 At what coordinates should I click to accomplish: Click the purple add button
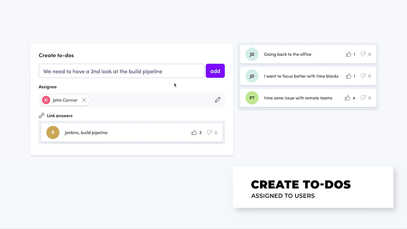[x=215, y=71]
